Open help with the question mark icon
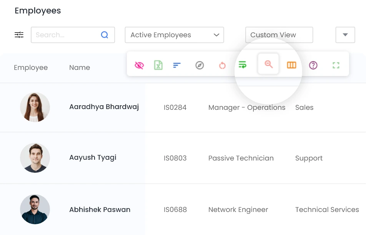 click(313, 65)
